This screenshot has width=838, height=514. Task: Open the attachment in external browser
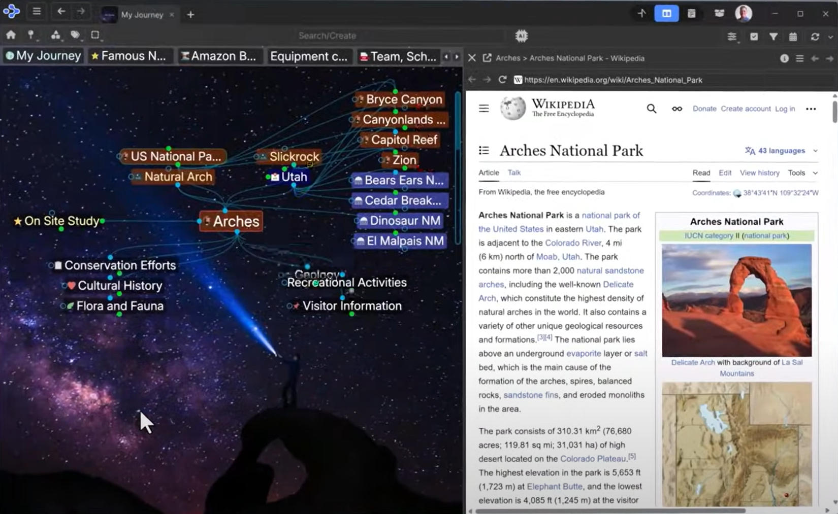click(x=487, y=58)
